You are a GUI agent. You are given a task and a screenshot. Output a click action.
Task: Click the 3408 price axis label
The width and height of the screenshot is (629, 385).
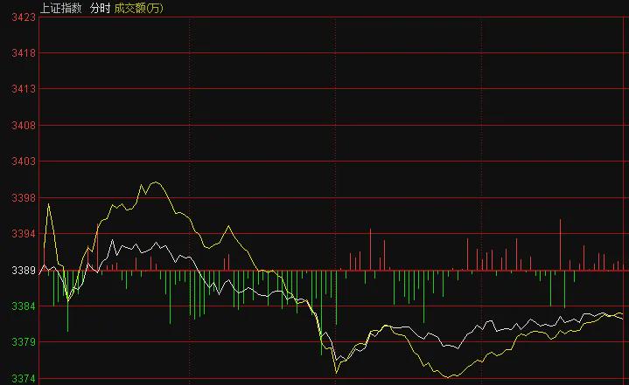click(24, 125)
